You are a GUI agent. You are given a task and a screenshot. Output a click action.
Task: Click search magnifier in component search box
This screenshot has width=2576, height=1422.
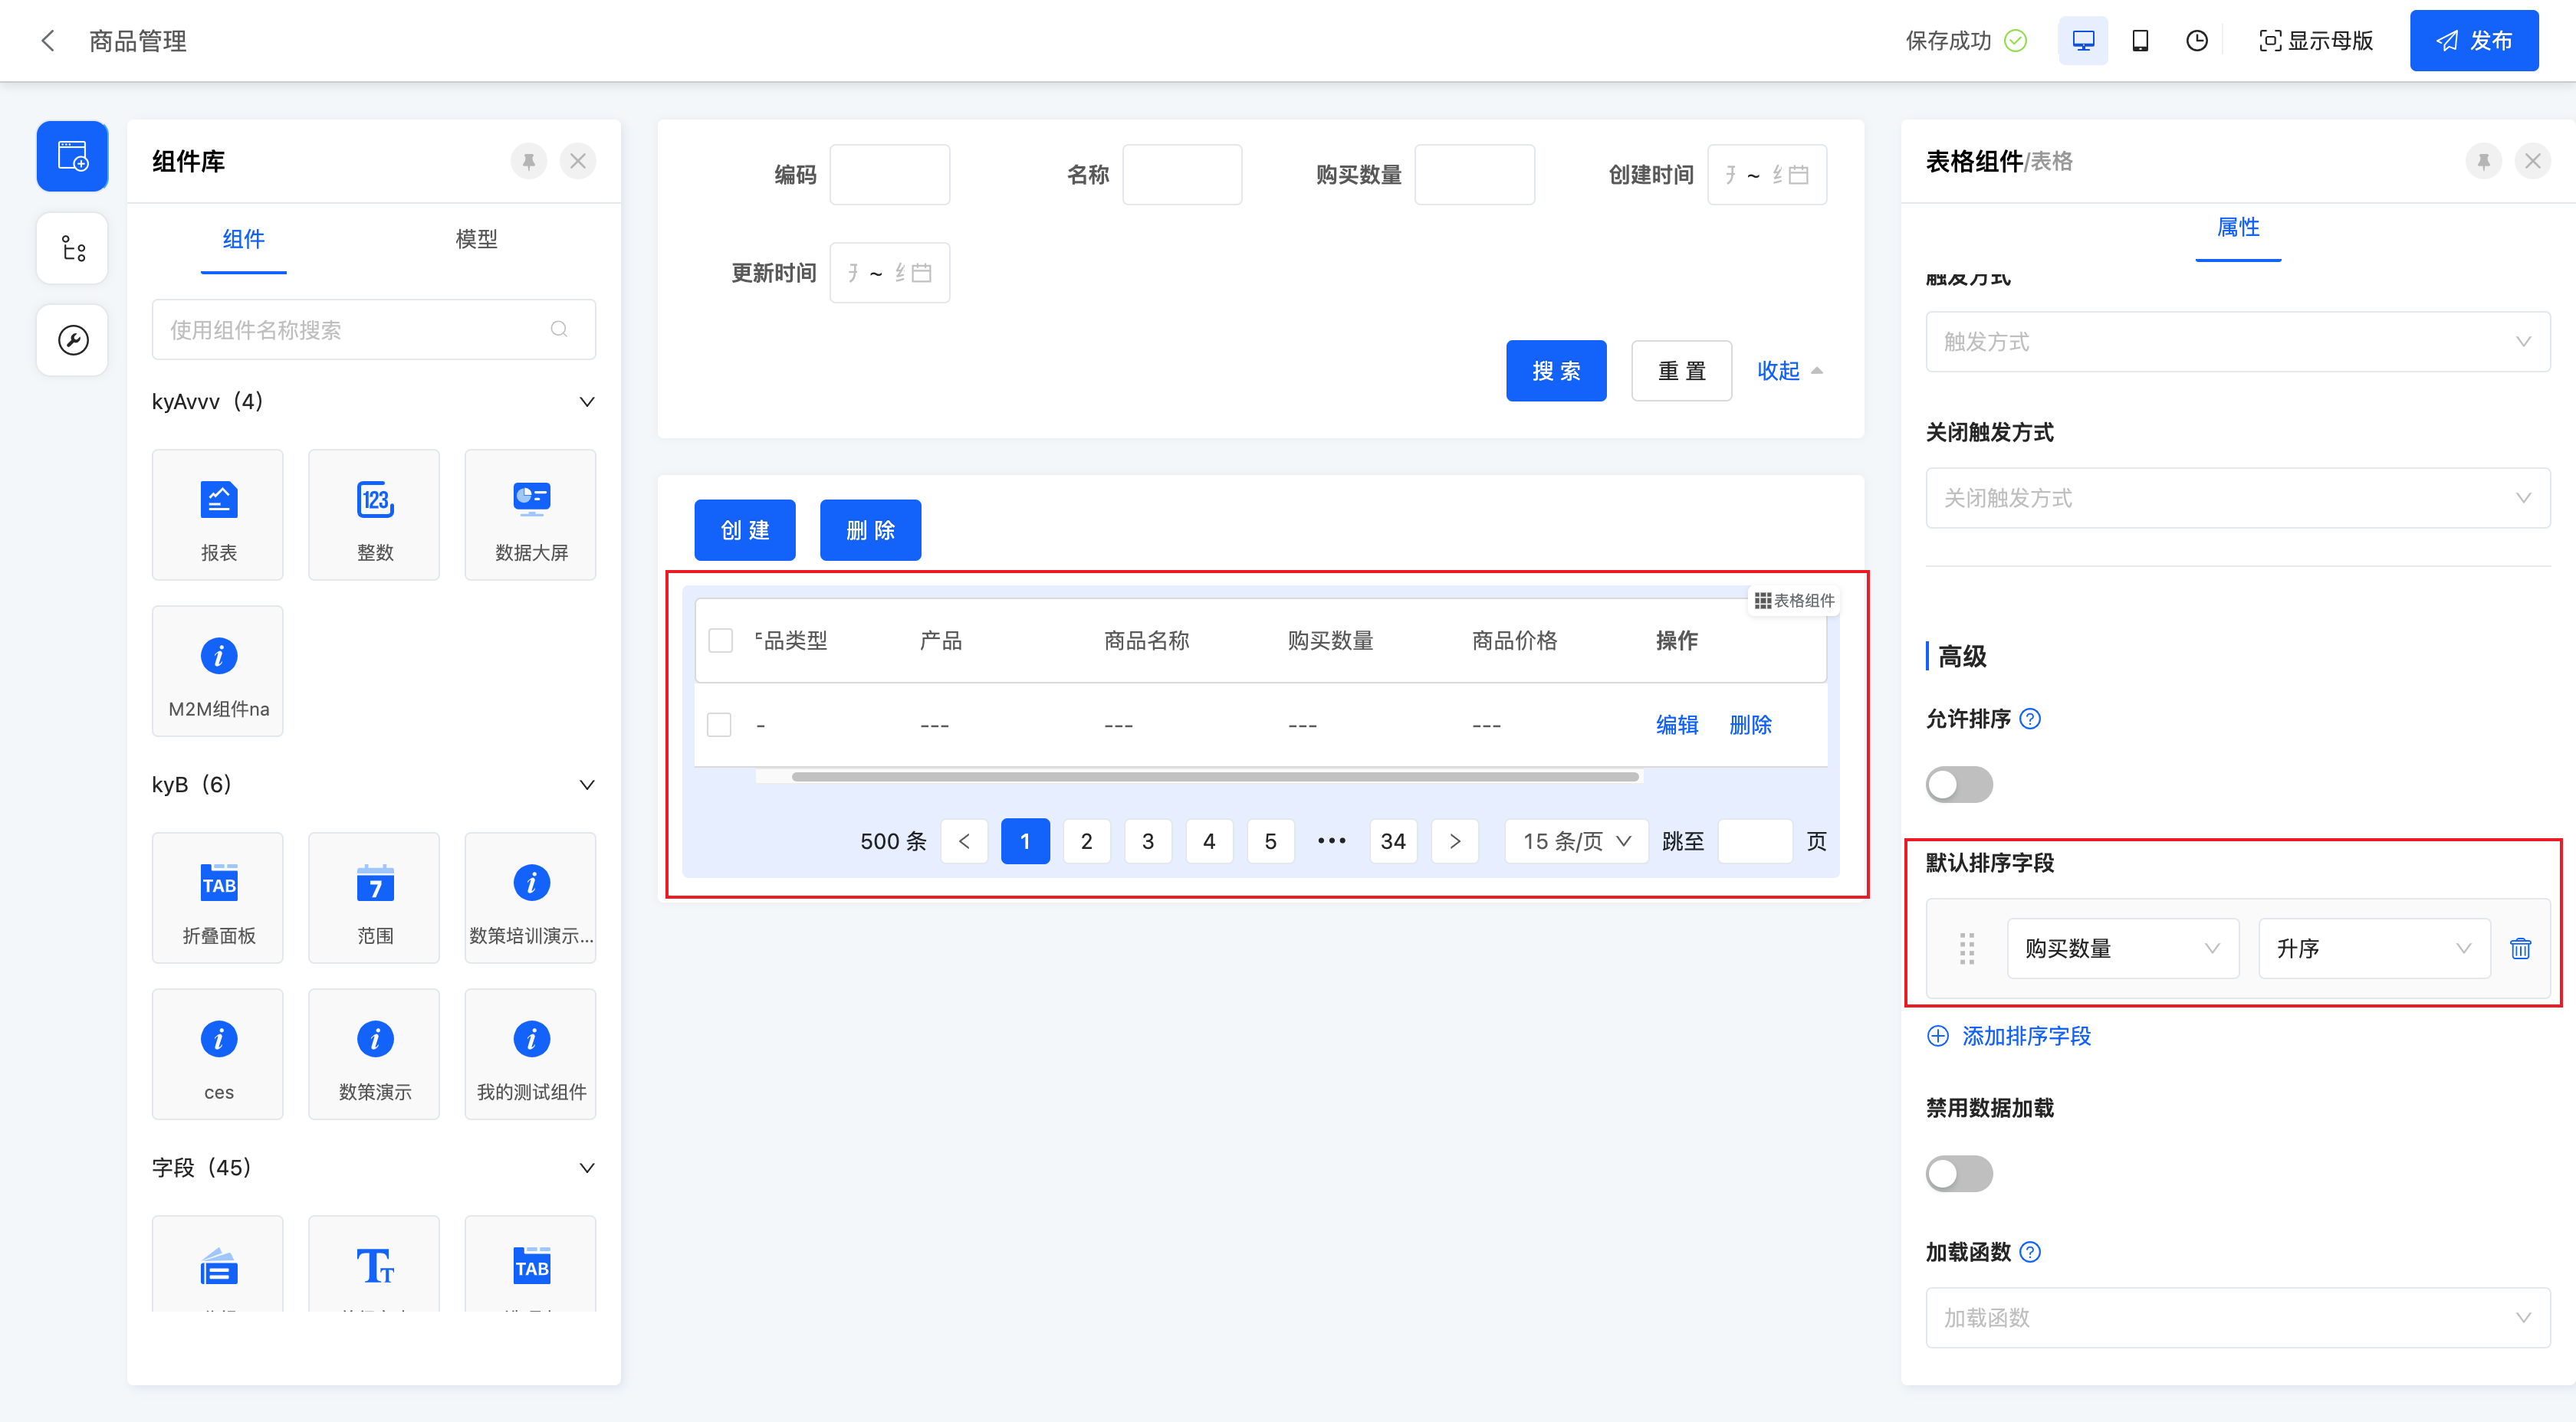559,329
